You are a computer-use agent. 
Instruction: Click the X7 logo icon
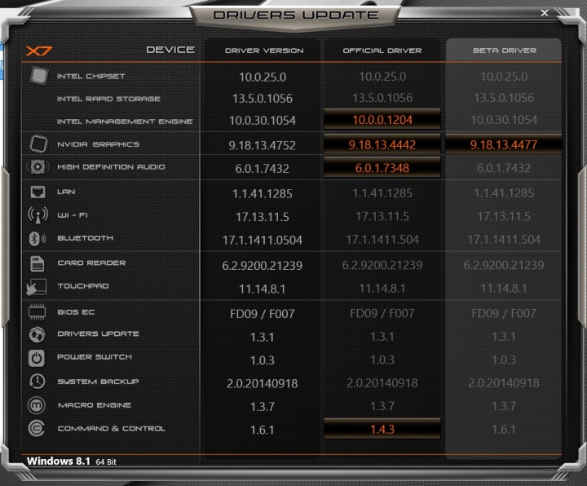point(39,51)
